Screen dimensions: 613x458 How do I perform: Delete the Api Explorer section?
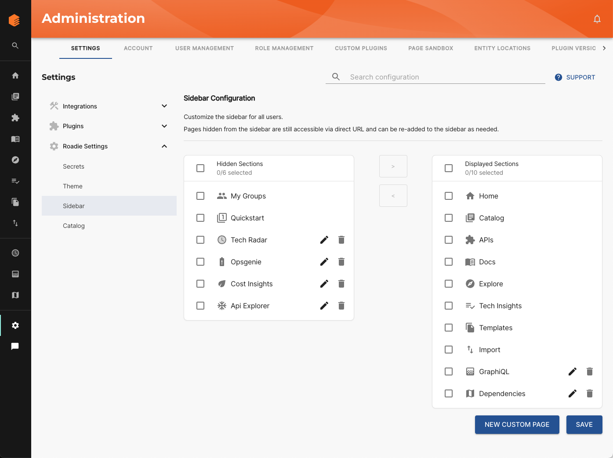pos(341,306)
